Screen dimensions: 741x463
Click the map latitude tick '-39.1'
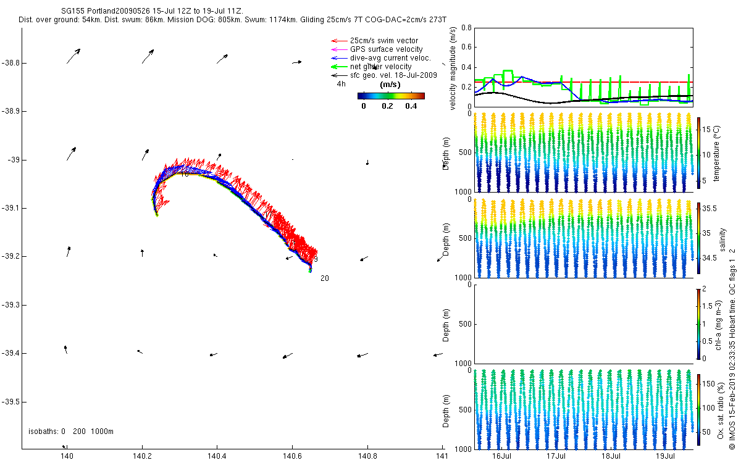pyautogui.click(x=10, y=208)
